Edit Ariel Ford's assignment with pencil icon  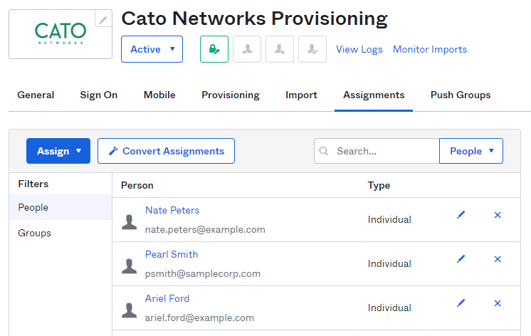pos(461,303)
